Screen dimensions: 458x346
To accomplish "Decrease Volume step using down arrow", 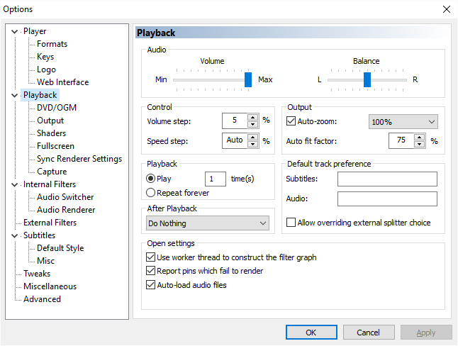I will (252, 124).
